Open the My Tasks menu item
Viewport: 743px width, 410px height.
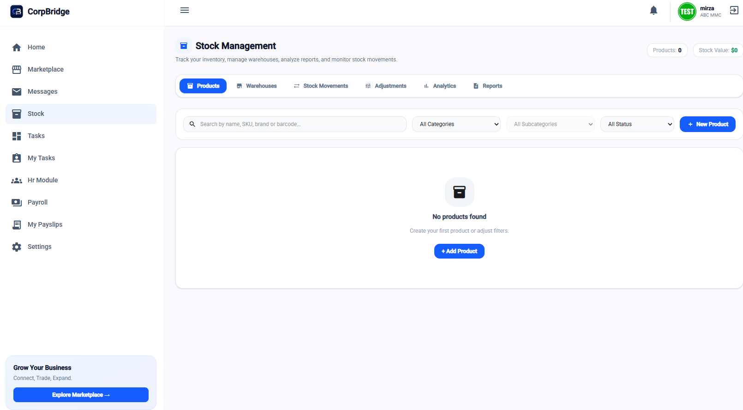pyautogui.click(x=81, y=158)
